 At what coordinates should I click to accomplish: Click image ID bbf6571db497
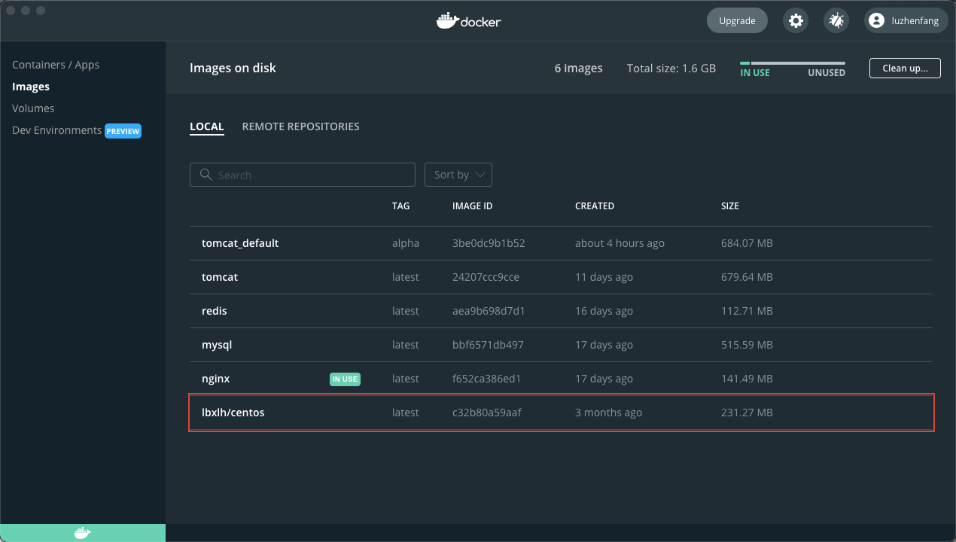(488, 345)
